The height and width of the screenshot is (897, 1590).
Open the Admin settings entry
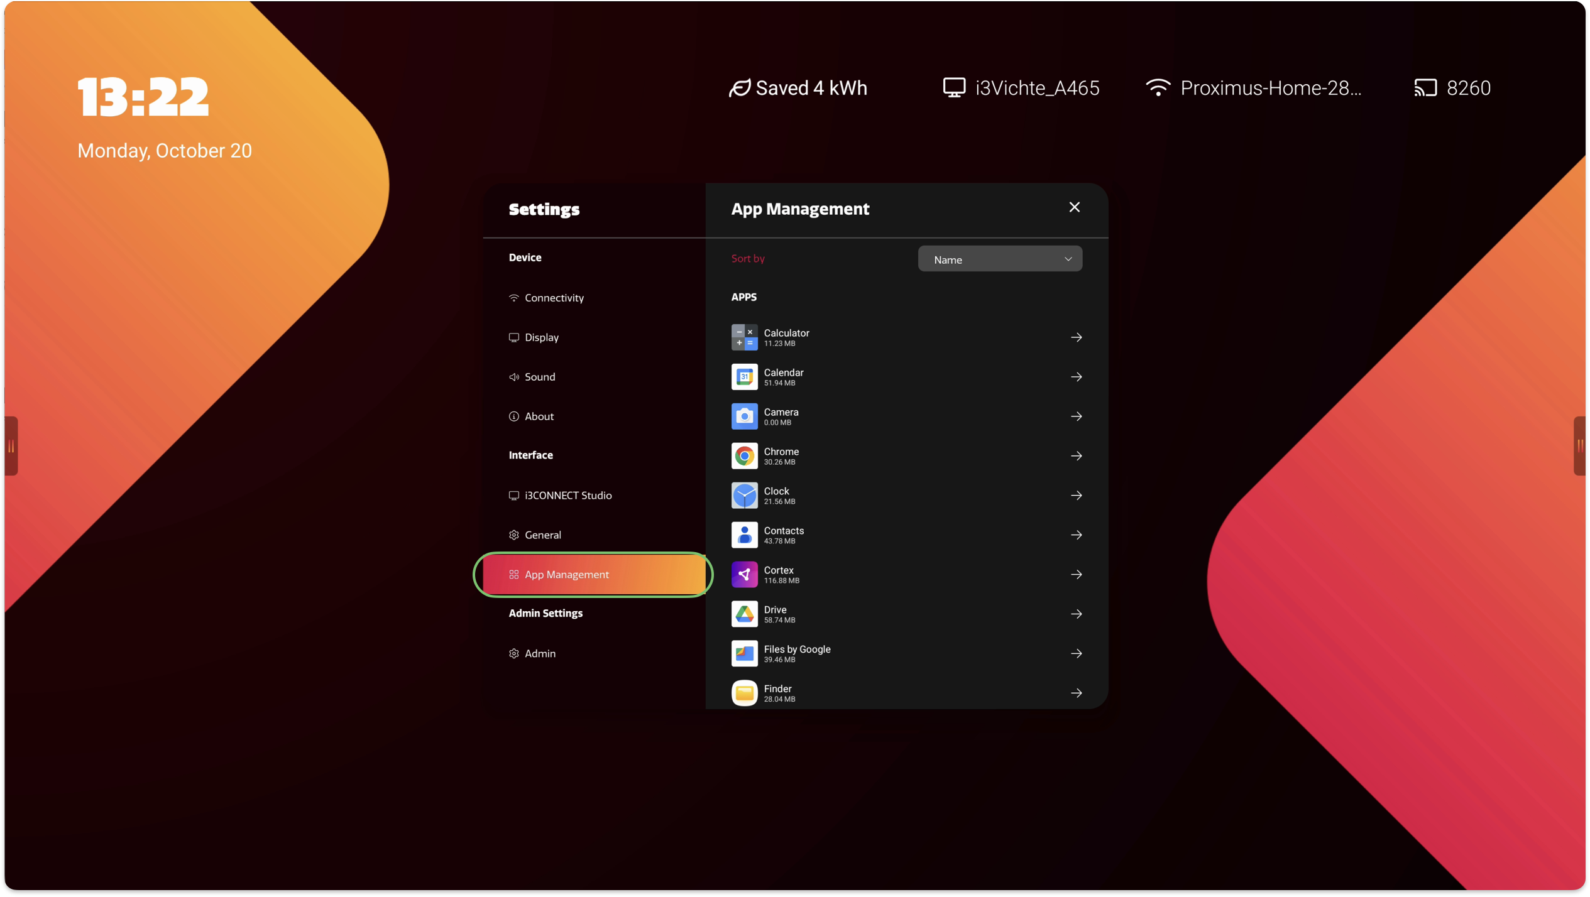(539, 653)
